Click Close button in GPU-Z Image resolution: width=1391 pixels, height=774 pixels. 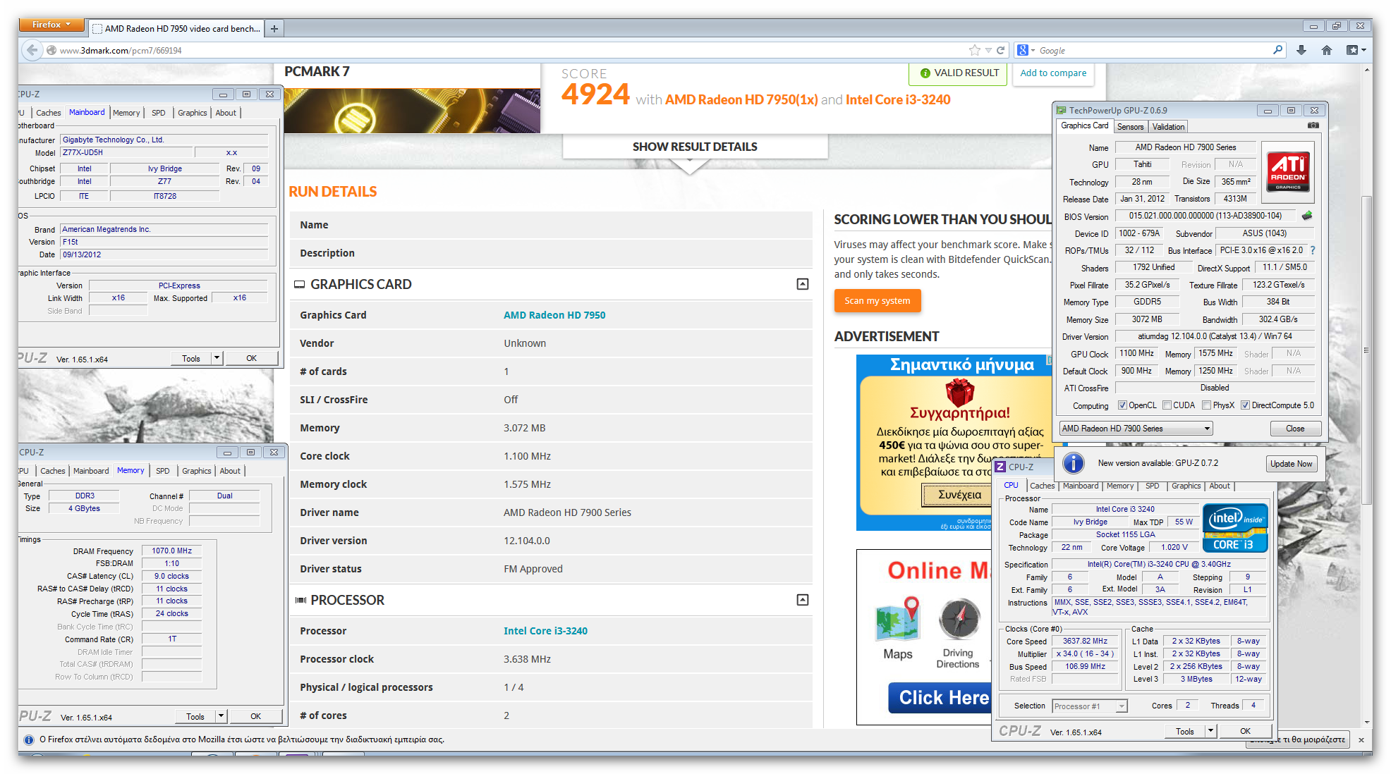click(1295, 429)
